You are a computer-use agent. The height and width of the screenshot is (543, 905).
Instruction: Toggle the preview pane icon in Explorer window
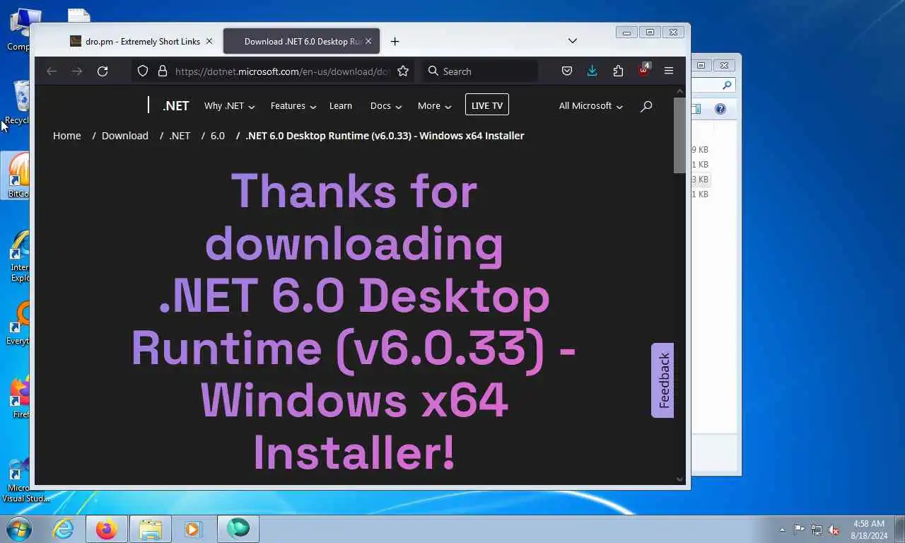click(x=696, y=109)
